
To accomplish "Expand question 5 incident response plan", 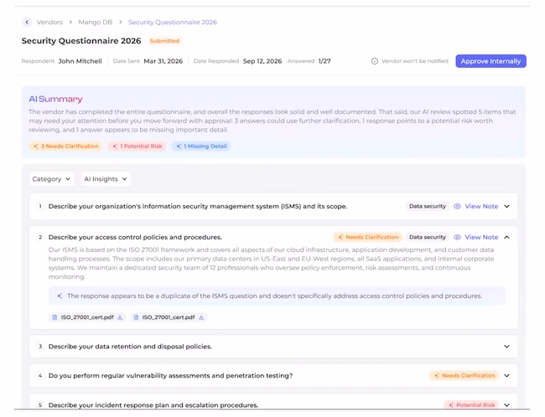I will pos(506,404).
